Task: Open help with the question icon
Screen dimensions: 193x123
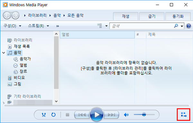Action: [188, 26]
